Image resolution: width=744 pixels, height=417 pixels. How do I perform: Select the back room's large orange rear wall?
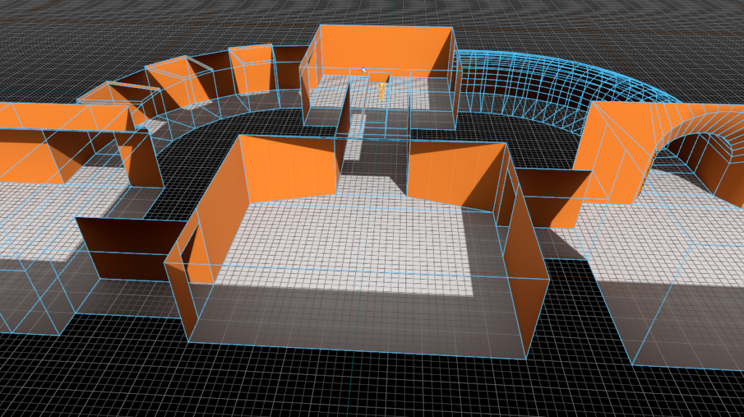[x=384, y=47]
